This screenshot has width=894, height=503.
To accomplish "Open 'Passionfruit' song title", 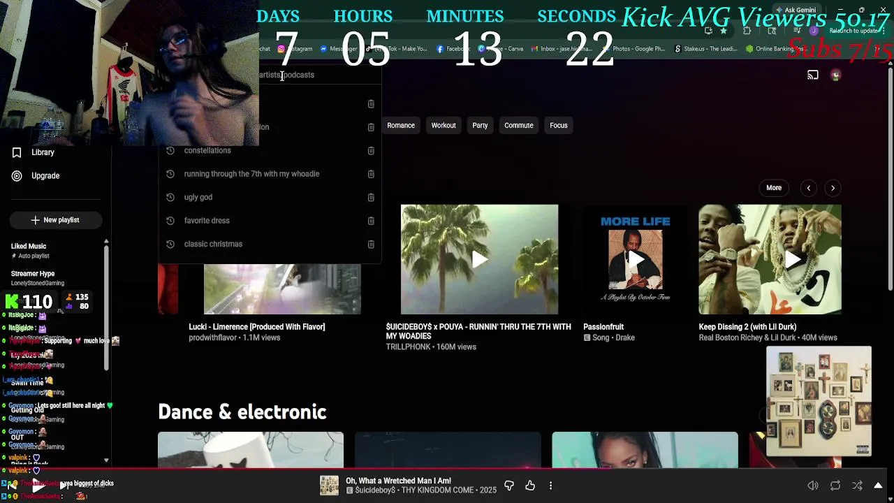I will pos(603,327).
